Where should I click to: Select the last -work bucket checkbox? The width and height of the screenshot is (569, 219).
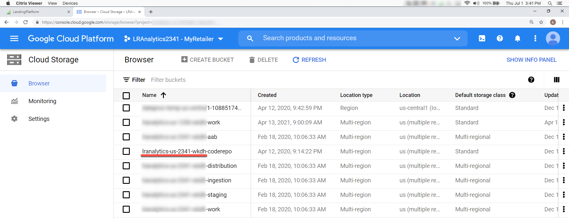point(126,209)
